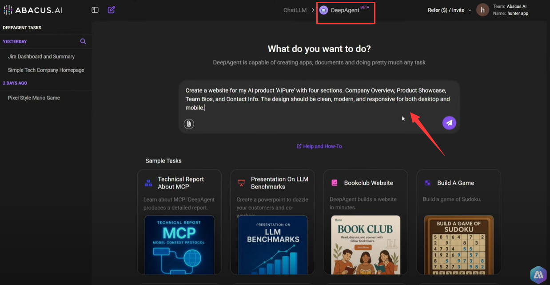The height and width of the screenshot is (285, 550).
Task: Search DeepAgent tasks with magnifier icon
Action: [83, 41]
